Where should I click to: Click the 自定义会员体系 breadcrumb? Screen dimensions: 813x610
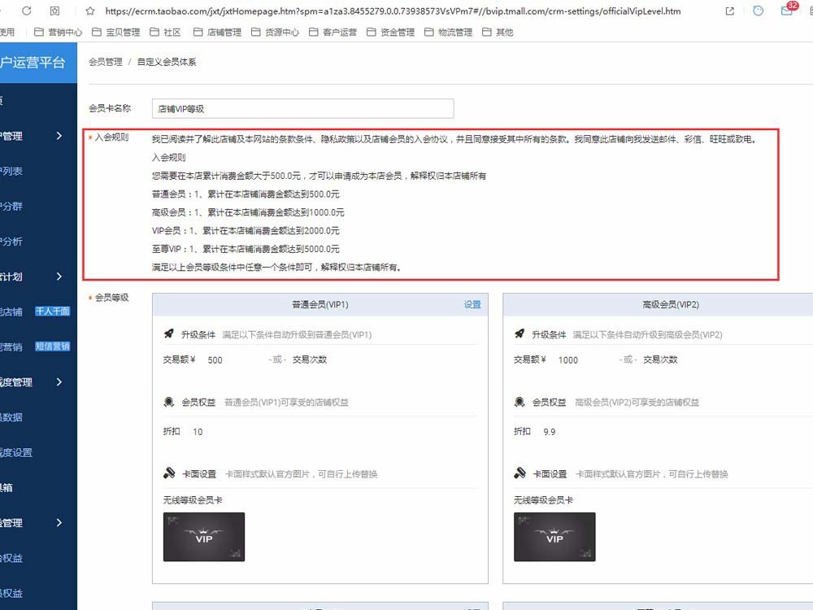pyautogui.click(x=167, y=63)
